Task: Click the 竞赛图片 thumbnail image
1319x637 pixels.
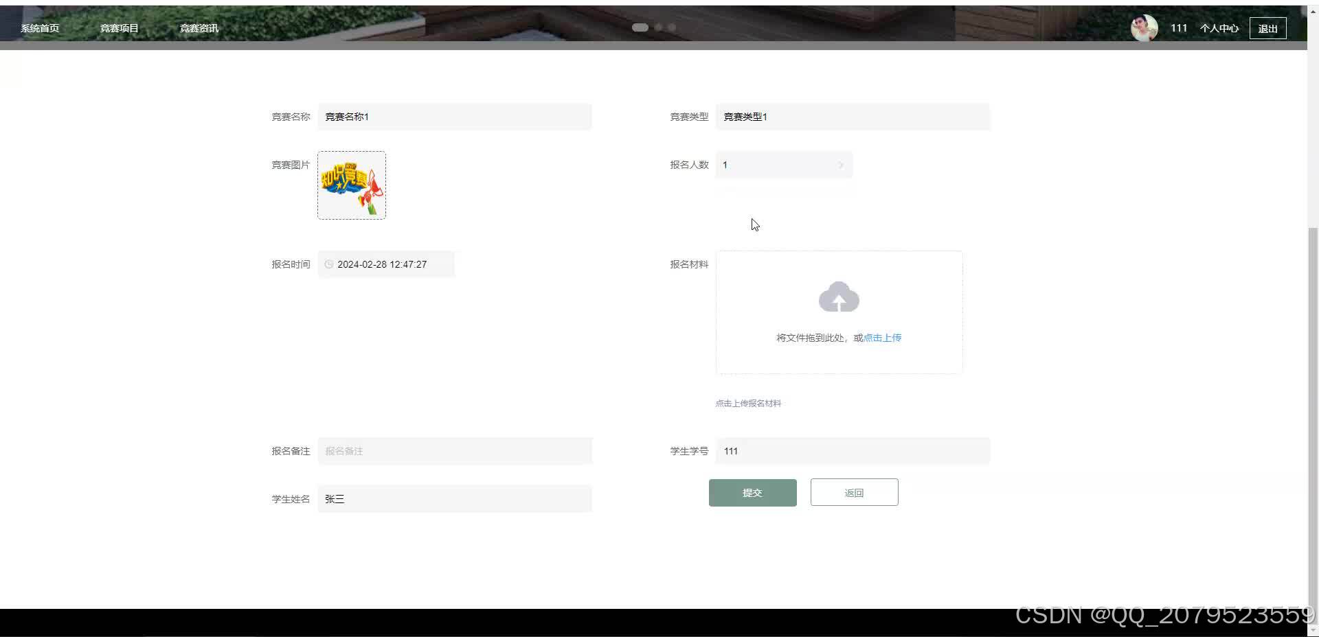Action: coord(352,185)
